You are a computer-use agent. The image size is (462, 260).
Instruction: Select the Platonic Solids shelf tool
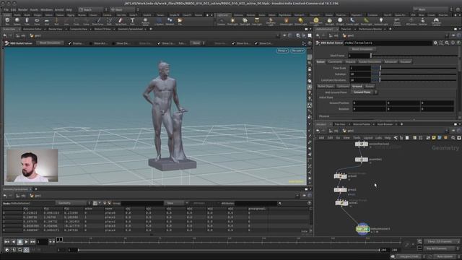(x=145, y=21)
